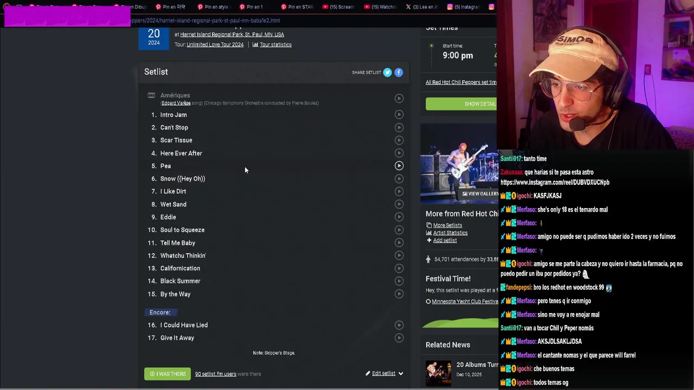Play Tell Me Baby icon

pyautogui.click(x=399, y=243)
